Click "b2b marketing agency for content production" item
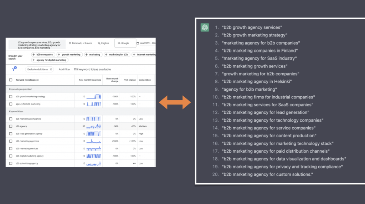 (269, 136)
